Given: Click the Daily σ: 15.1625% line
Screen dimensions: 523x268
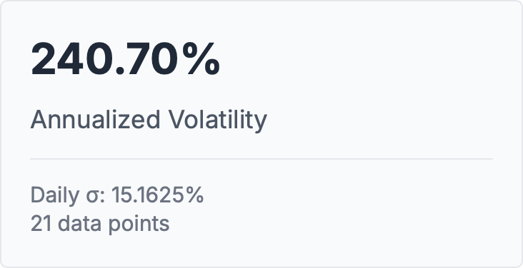Looking at the screenshot, I should pyautogui.click(x=117, y=195).
